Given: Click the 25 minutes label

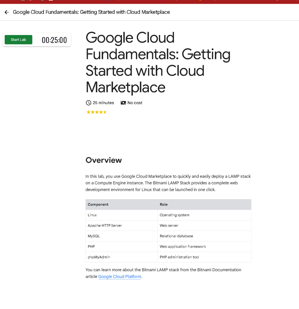Looking at the screenshot, I should click(103, 103).
